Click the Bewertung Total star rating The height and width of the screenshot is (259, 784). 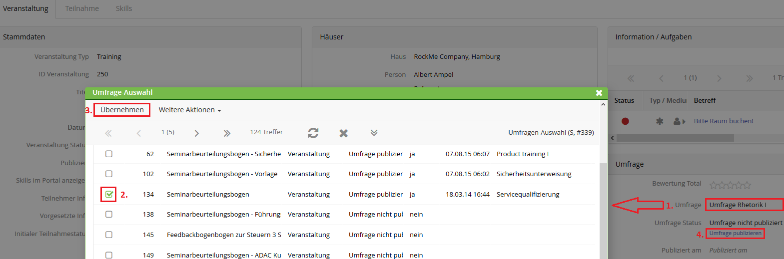click(730, 185)
